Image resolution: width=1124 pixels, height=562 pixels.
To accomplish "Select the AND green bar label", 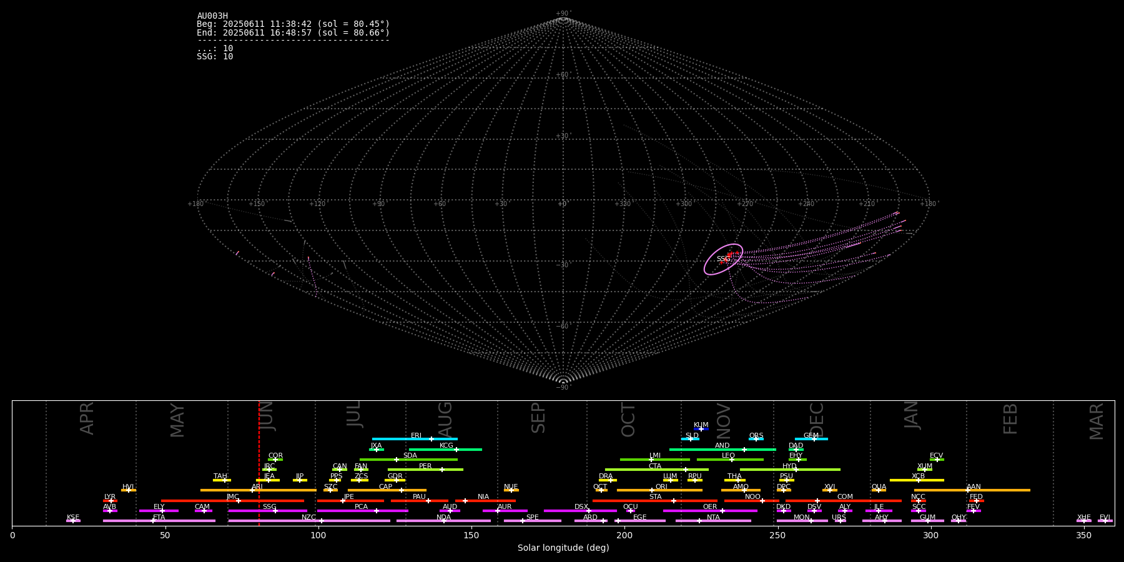I will 722,446.
